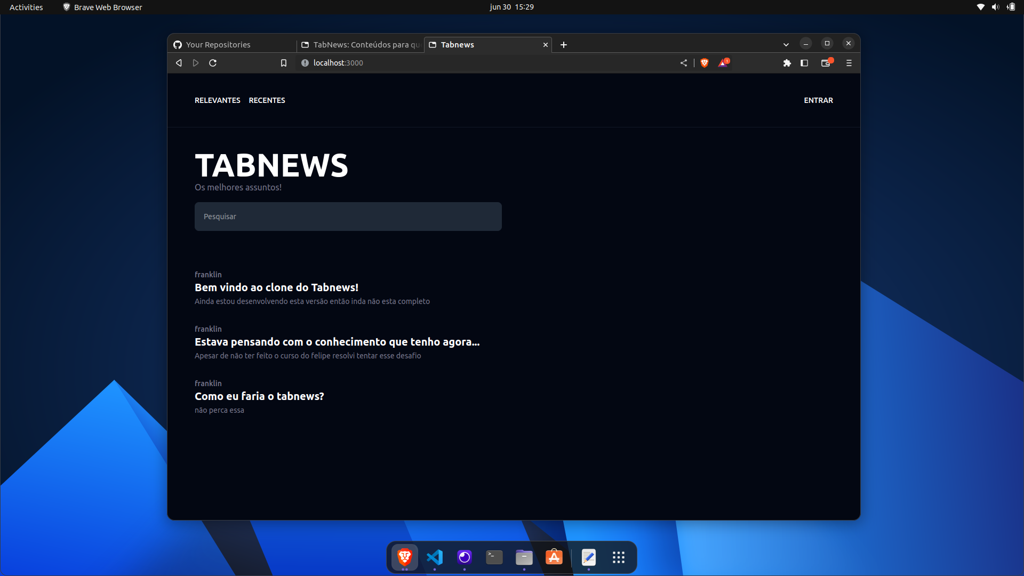
Task: Expand the tab search chevron
Action: click(786, 44)
